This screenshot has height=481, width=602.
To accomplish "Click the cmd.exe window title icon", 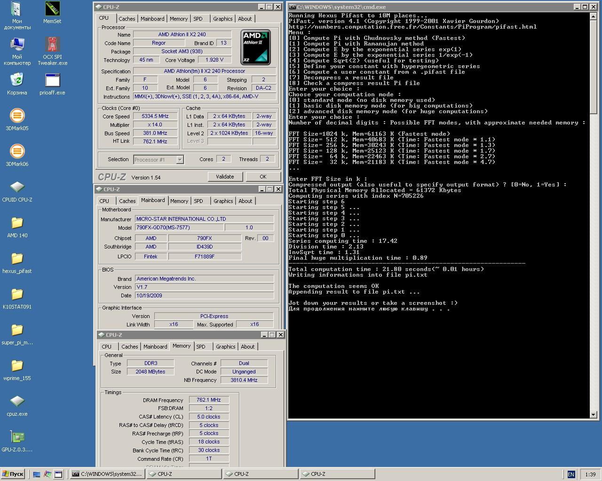I will pos(292,7).
